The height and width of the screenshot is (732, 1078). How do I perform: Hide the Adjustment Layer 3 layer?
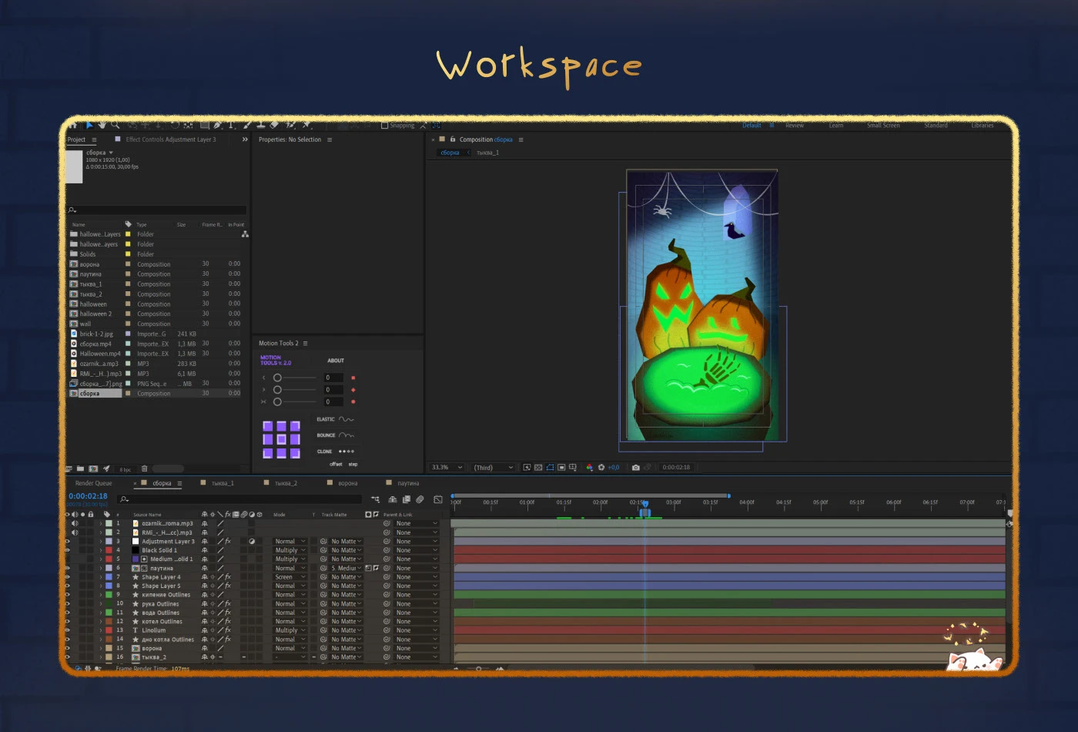click(x=68, y=542)
